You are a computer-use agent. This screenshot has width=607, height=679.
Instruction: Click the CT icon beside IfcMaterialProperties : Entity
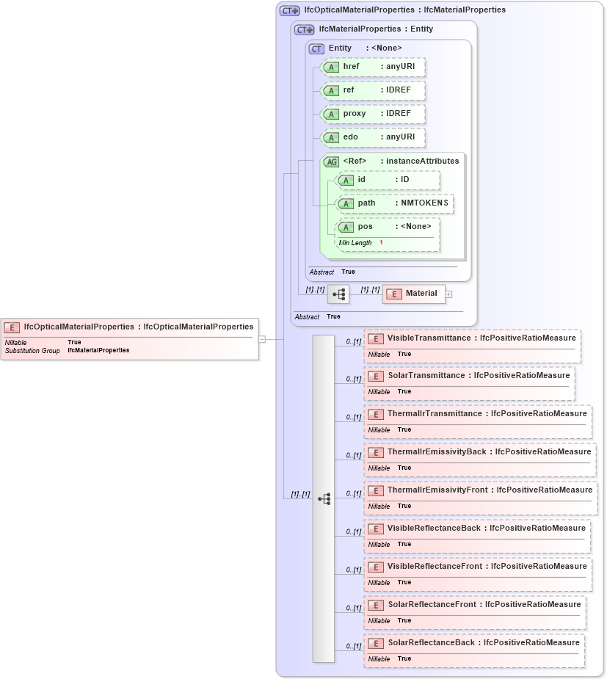point(304,29)
